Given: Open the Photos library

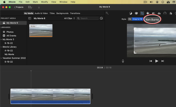Looking at the screenshot, I should (10, 32).
